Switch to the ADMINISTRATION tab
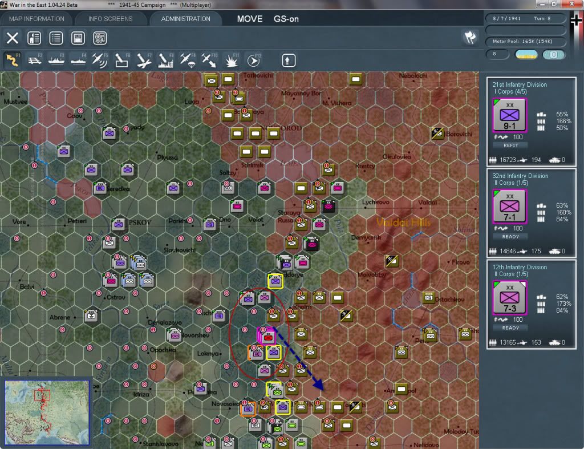Screen dimensions: 584x449 pos(185,19)
